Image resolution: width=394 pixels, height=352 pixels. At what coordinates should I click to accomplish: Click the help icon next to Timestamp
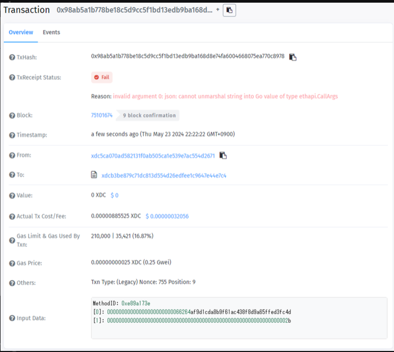12,135
